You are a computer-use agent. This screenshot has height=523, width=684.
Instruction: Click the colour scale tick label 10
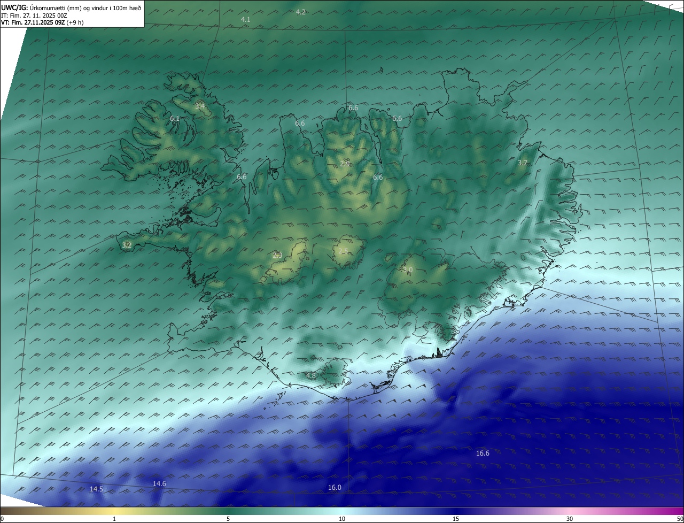(342, 519)
